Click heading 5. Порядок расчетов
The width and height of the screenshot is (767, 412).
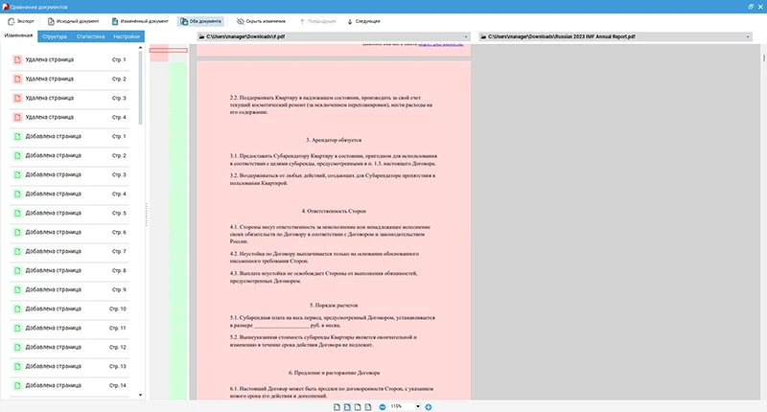tap(334, 305)
